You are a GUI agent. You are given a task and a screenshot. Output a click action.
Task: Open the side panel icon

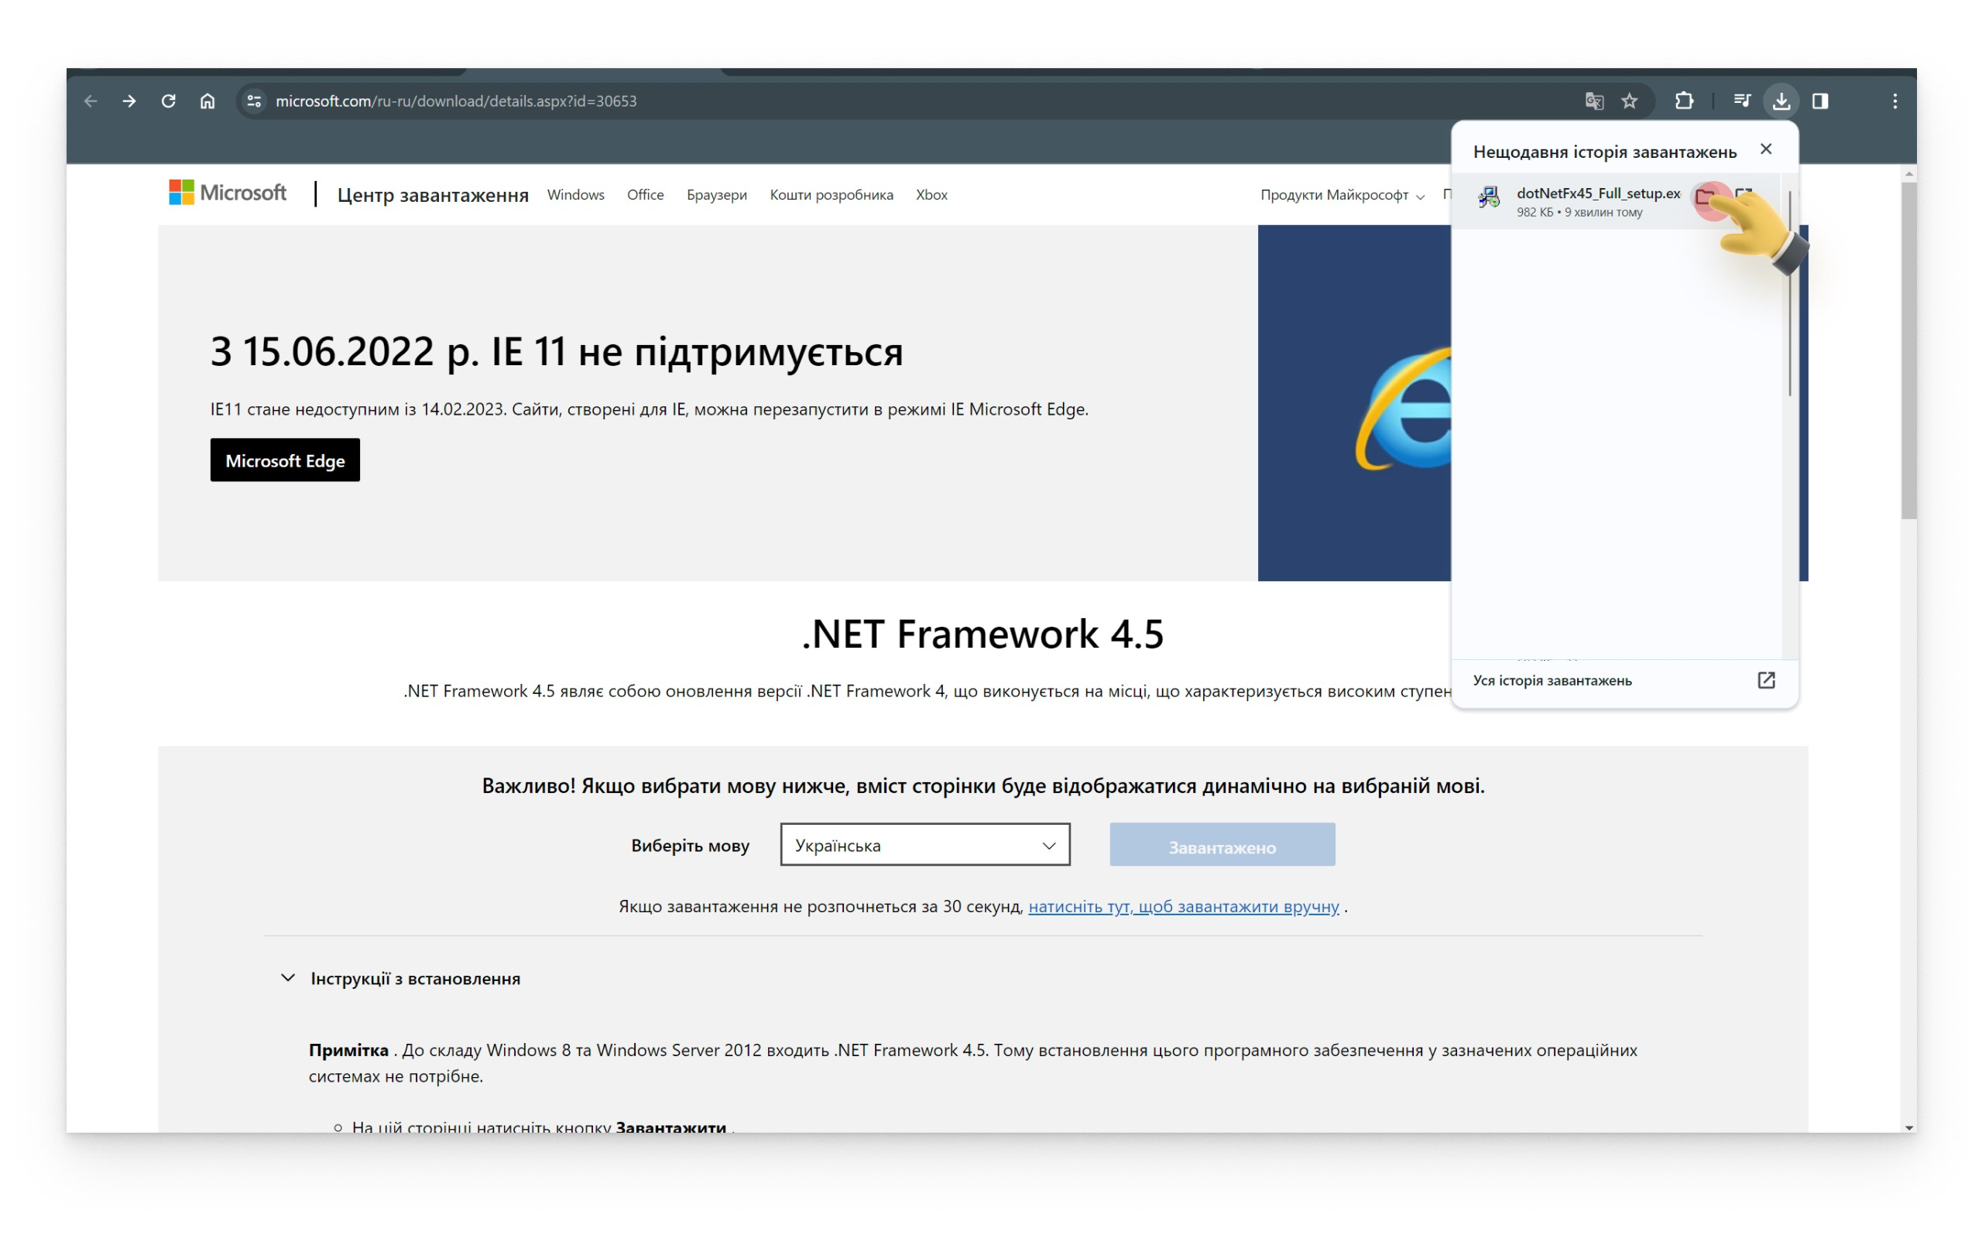1820,101
